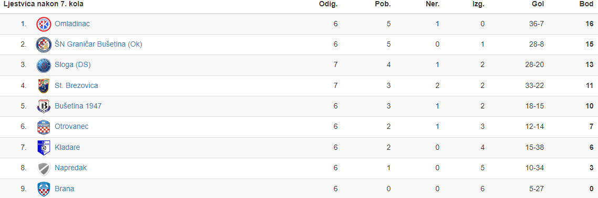Click the Sloga (DS) club badge
Screen dimensions: 598x198
(44, 65)
